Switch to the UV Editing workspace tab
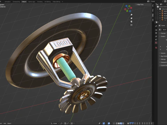Screen dimensions: 167x125 [48, 2]
